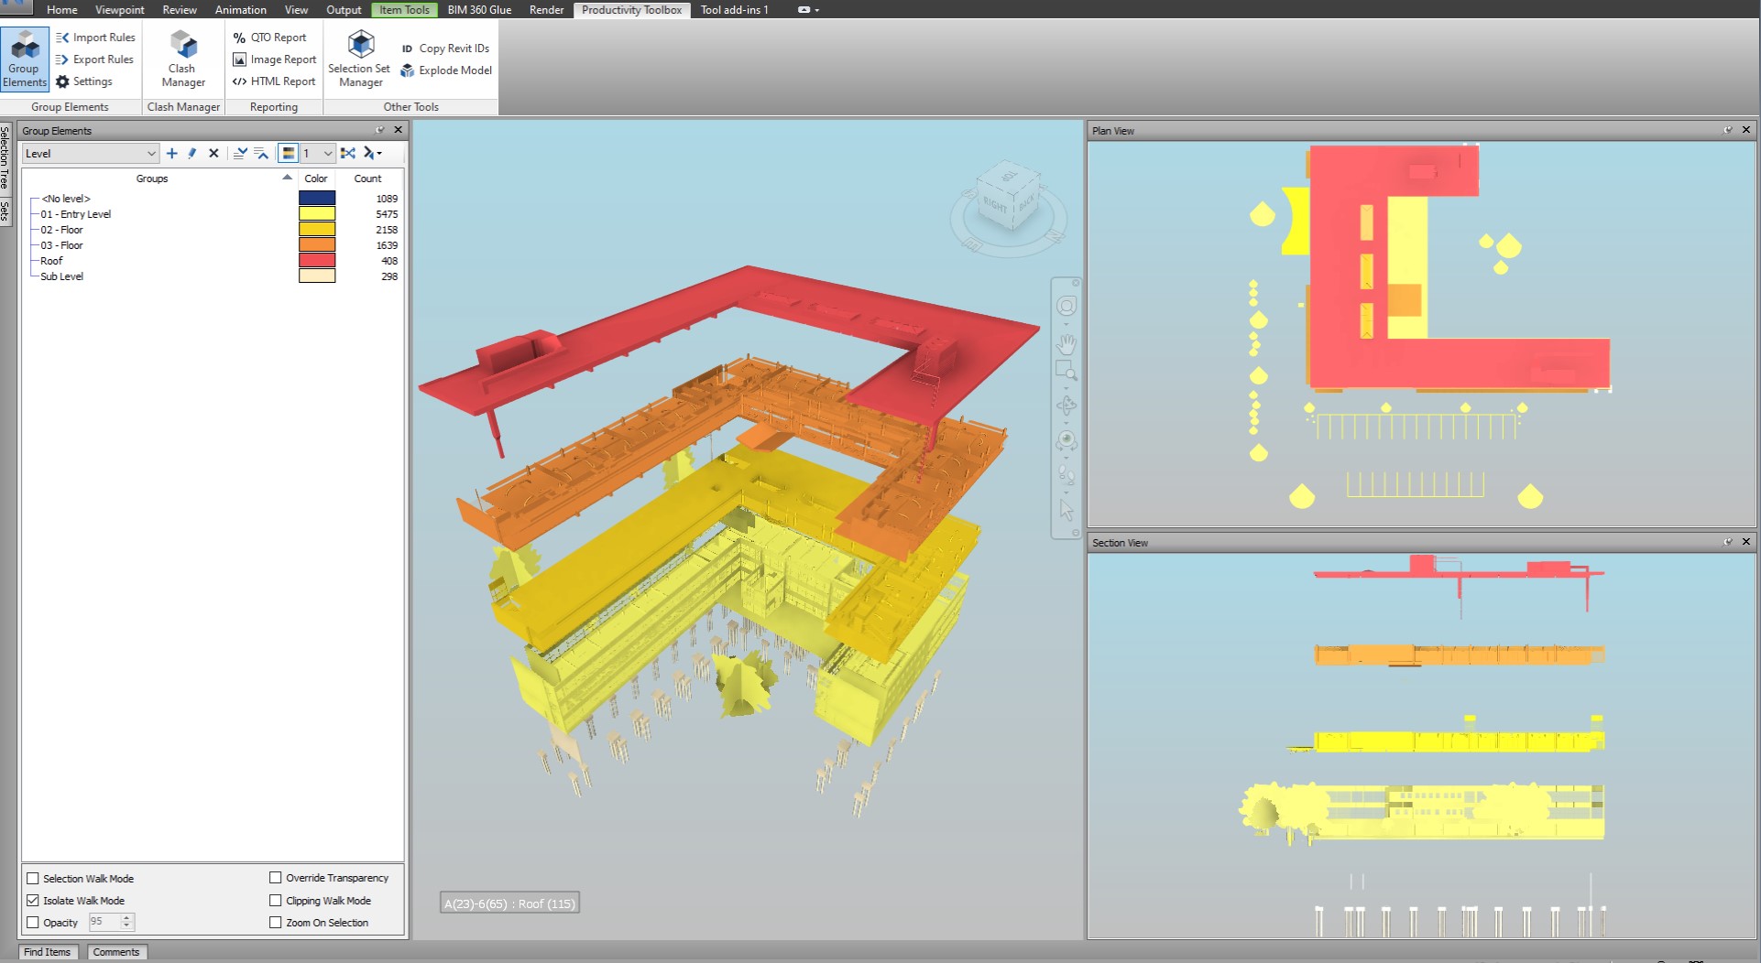Launch the Selection Set Manager
The image size is (1761, 963).
pos(359,59)
